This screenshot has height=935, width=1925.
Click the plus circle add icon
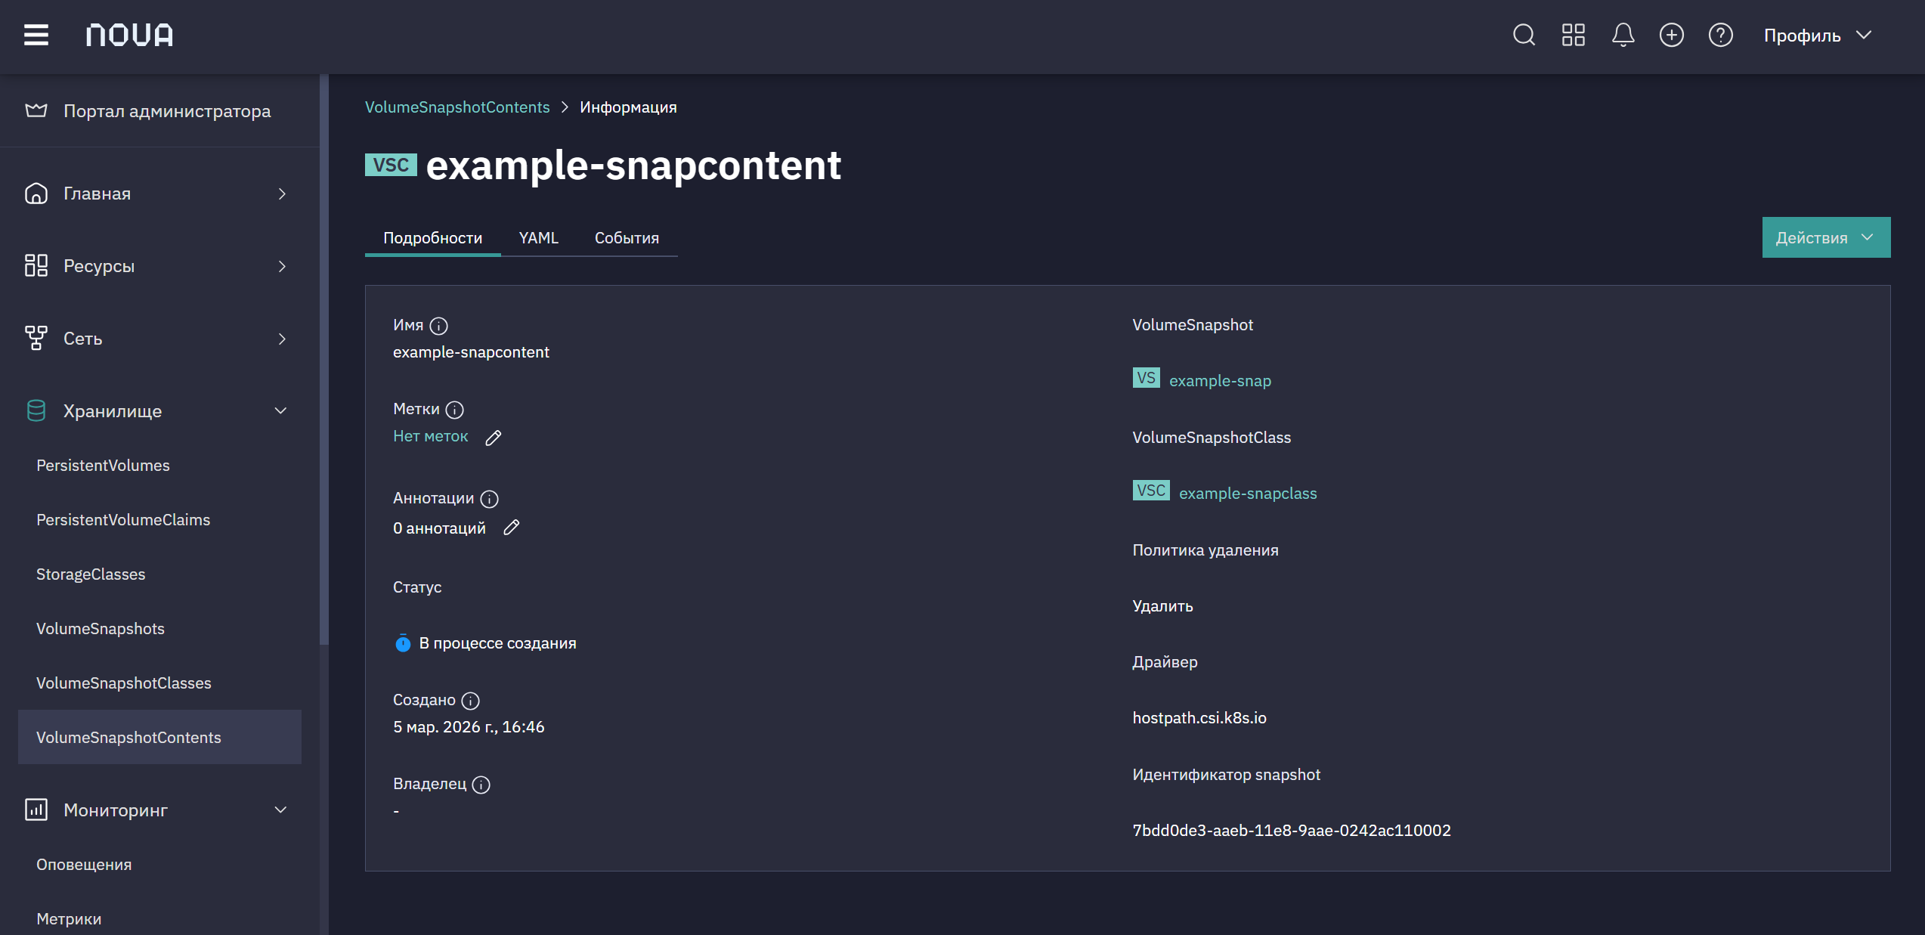point(1672,35)
